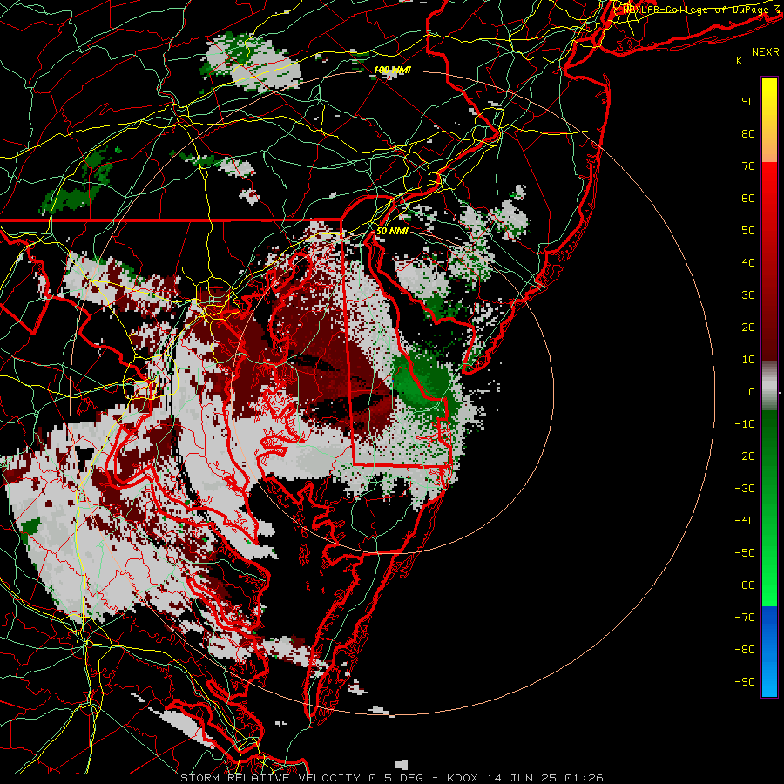Click the KDOX station identifier in the caption
This screenshot has width=784, height=784.
[x=463, y=778]
